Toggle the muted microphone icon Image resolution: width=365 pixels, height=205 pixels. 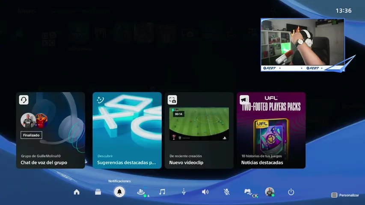226,192
